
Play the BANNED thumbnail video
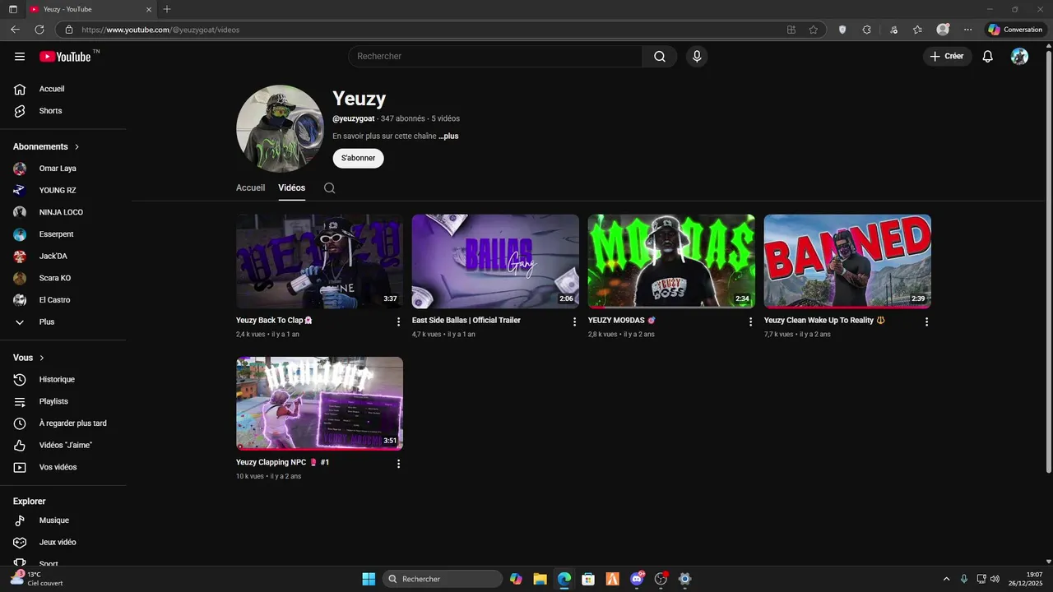pos(847,261)
